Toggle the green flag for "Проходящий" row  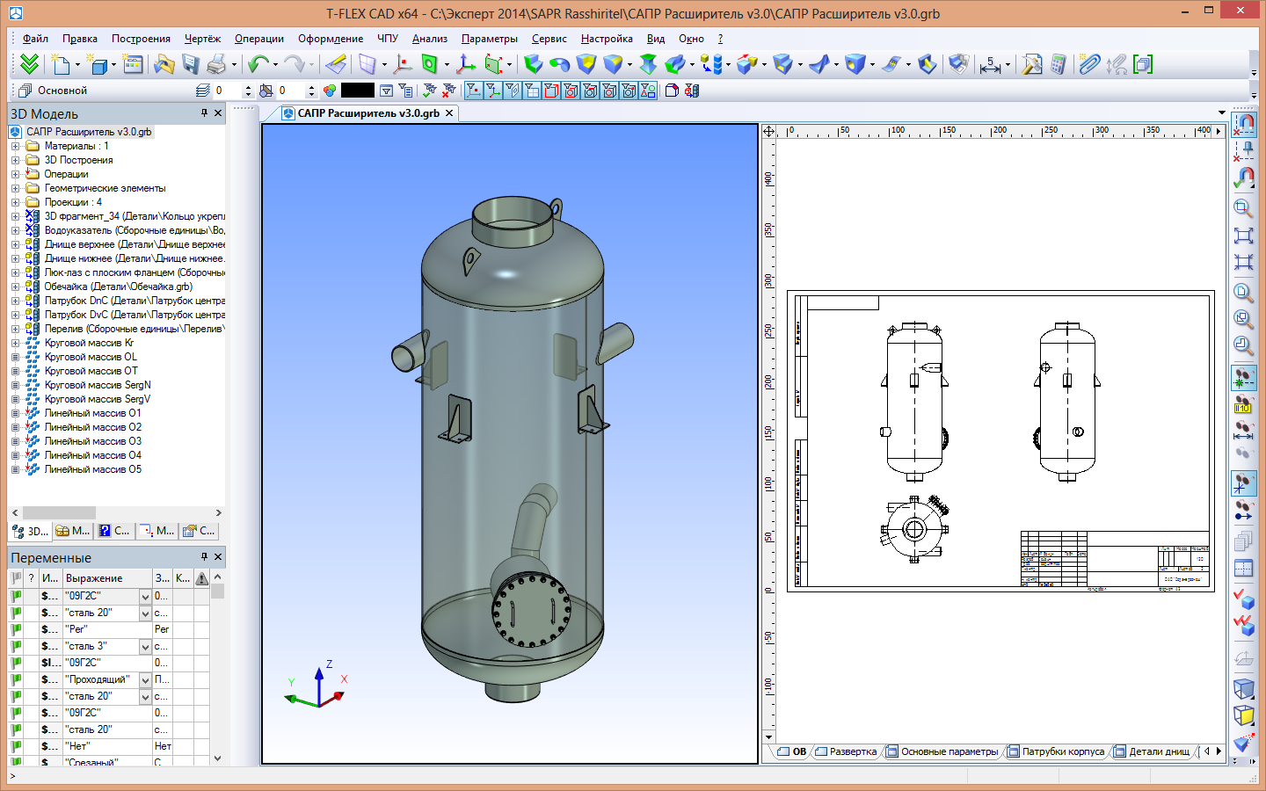click(17, 679)
